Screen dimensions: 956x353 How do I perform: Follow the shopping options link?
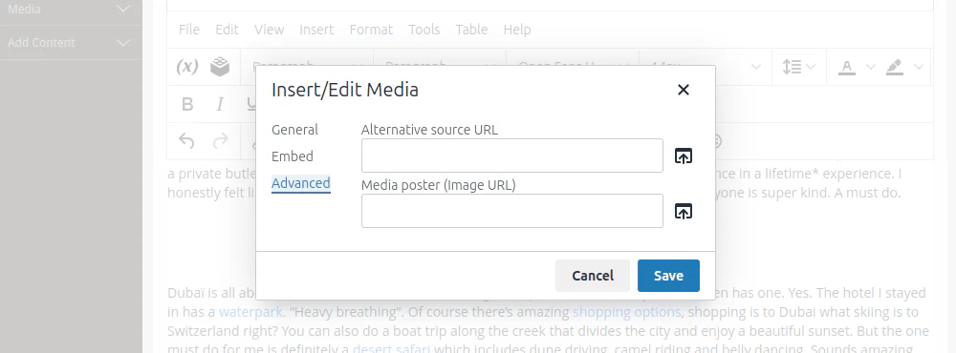[626, 312]
